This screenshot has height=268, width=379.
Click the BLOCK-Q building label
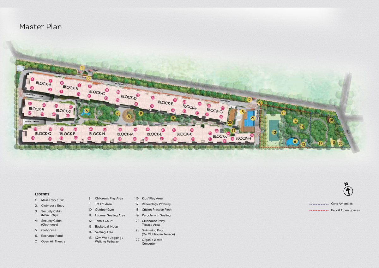click(43, 134)
